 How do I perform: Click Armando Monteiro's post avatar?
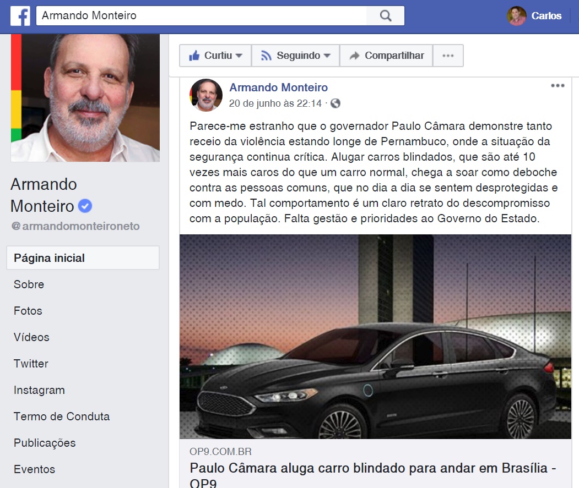pyautogui.click(x=206, y=95)
